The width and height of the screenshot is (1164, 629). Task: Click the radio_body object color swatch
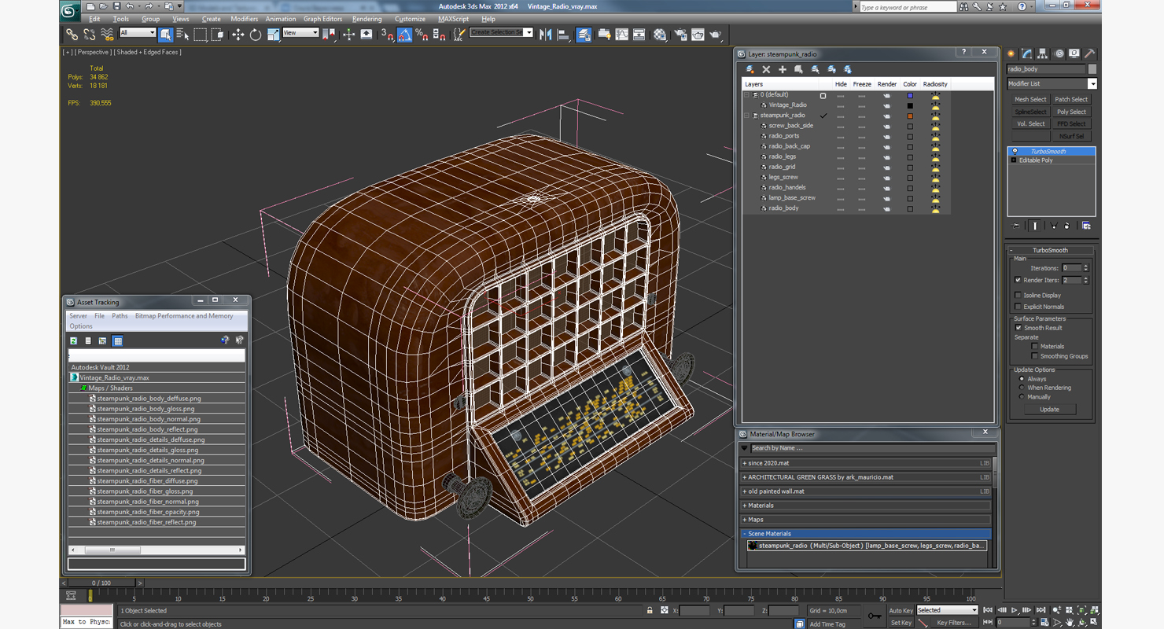click(910, 208)
